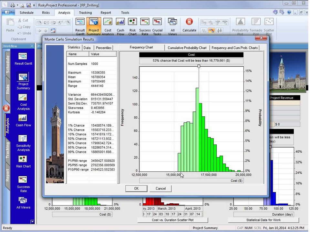Open the Schedule ribbon tab
The width and height of the screenshot is (310, 232).
(26, 13)
